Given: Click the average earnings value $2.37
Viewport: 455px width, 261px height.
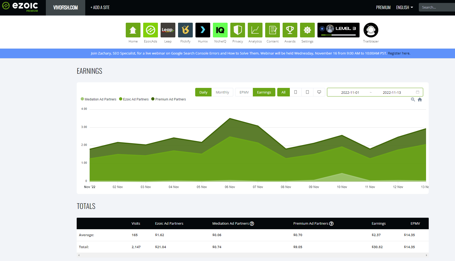Looking at the screenshot, I should tap(376, 235).
